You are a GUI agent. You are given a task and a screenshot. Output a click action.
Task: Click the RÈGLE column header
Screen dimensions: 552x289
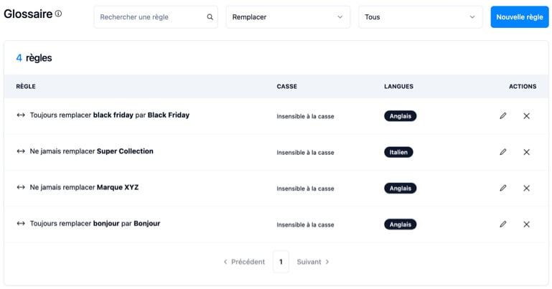26,87
